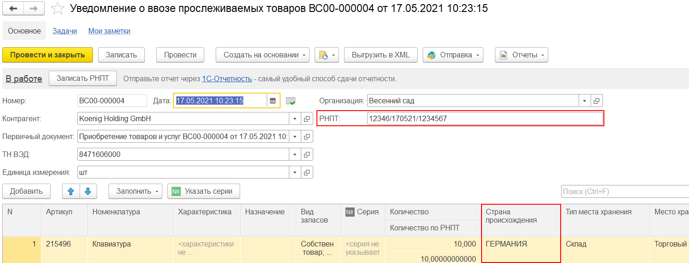This screenshot has height=263, width=689.
Task: Expand the Единица измерения dropdown list
Action: click(x=295, y=173)
